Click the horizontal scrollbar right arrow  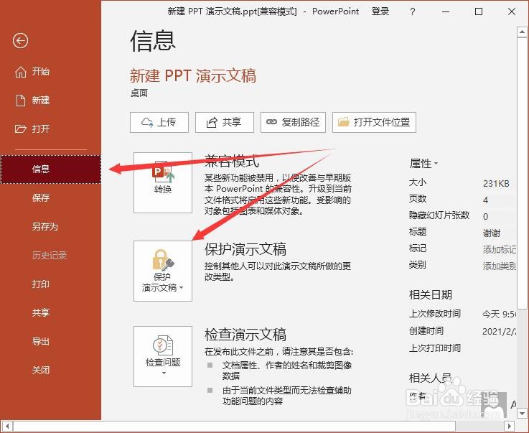pos(510,427)
